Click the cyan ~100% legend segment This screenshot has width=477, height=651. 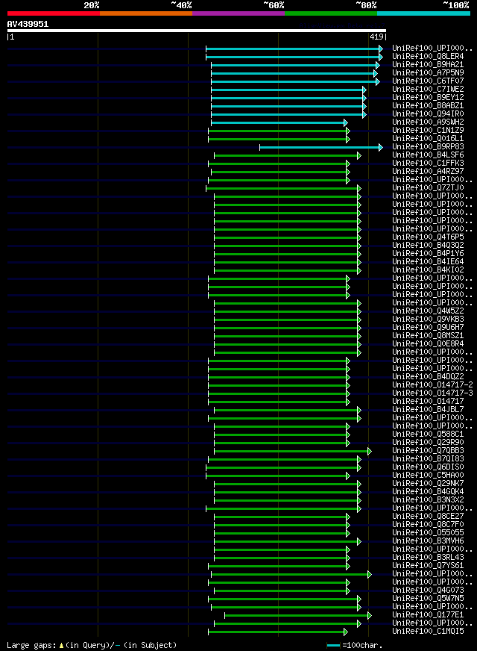pos(423,13)
